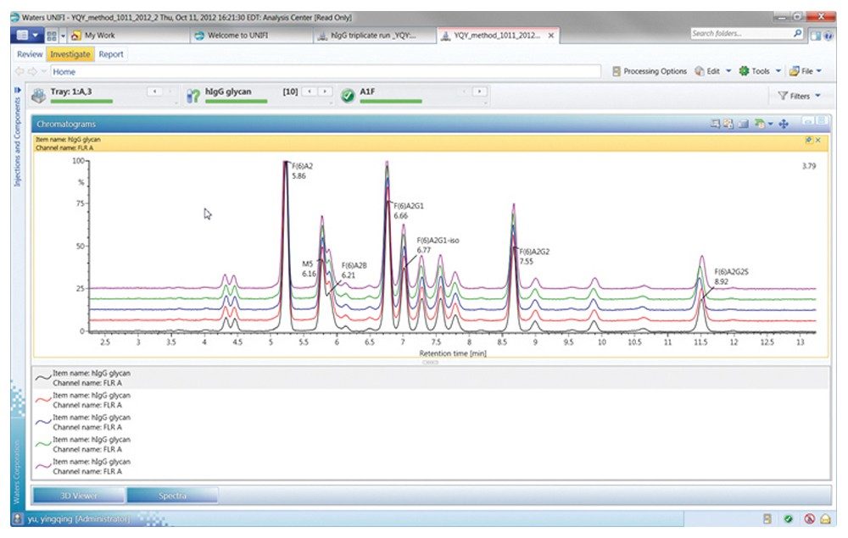Maximize the Chromatograms panel

(x=822, y=121)
